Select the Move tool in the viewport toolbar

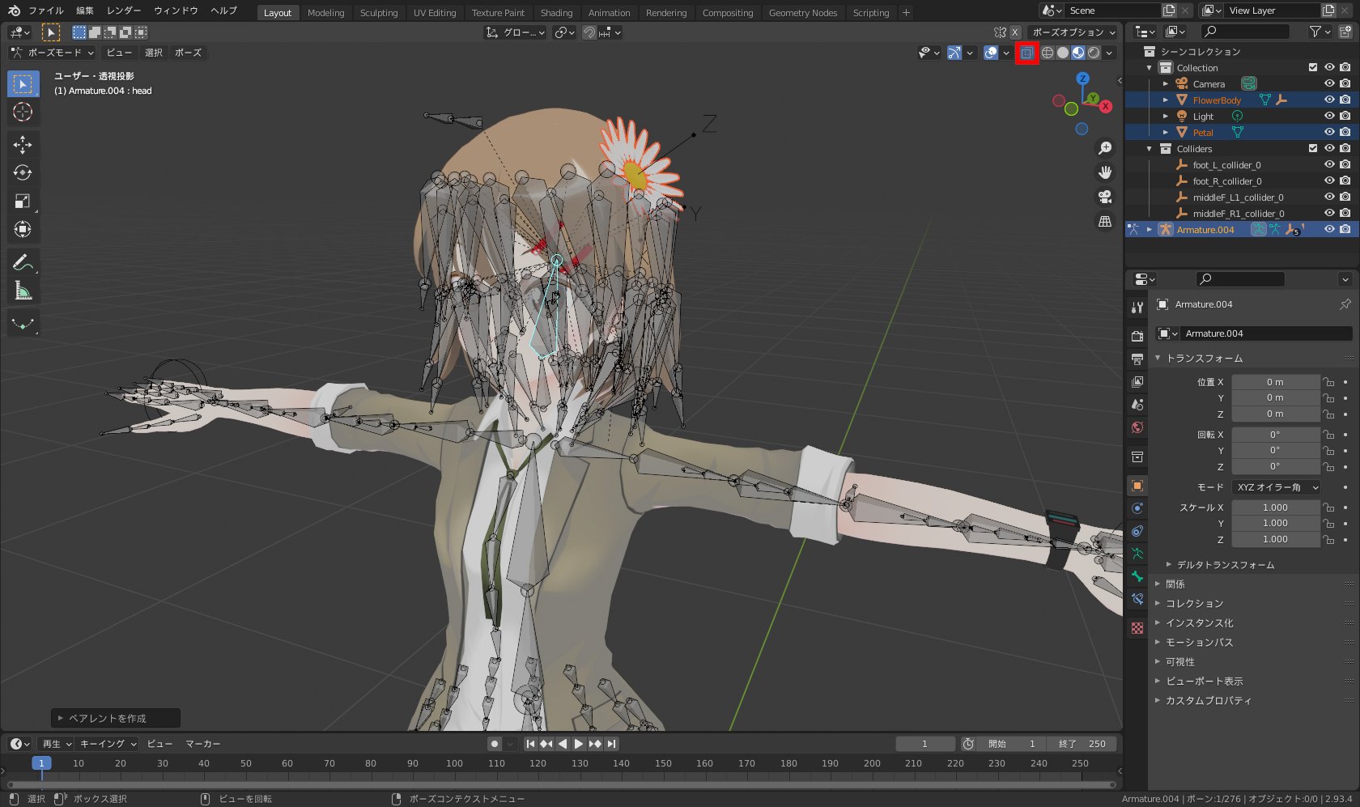(x=23, y=144)
